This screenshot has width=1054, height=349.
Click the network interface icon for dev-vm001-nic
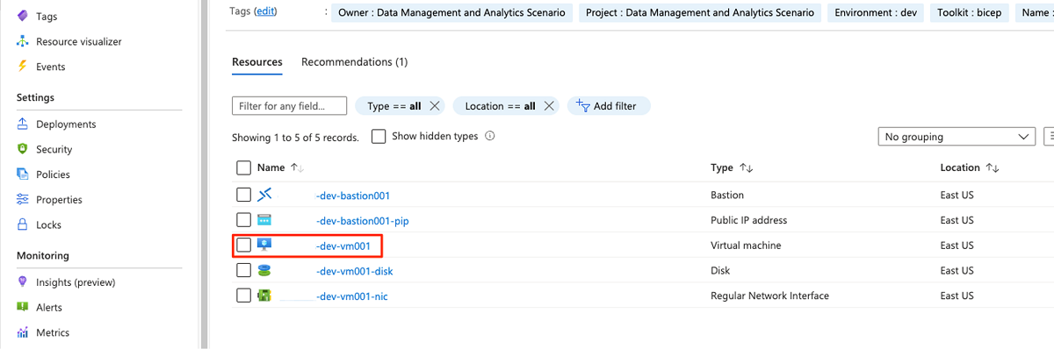(264, 296)
